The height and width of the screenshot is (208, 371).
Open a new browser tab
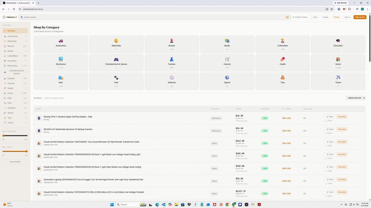[x=38, y=3]
